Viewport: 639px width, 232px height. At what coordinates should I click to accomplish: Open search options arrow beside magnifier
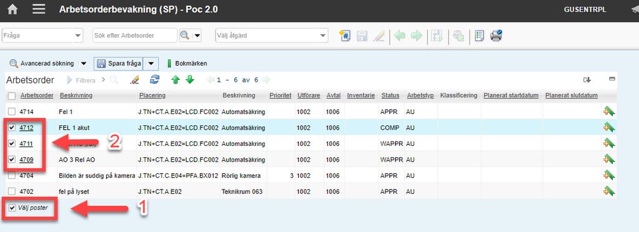click(197, 36)
